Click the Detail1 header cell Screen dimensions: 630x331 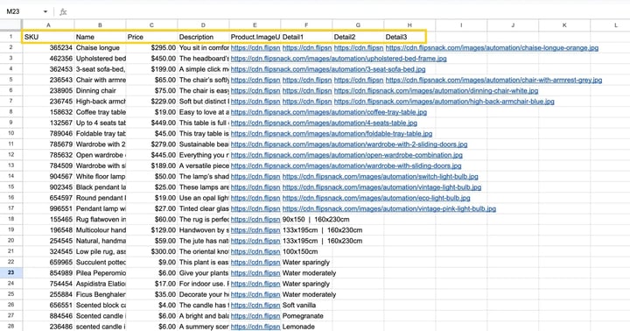(306, 37)
